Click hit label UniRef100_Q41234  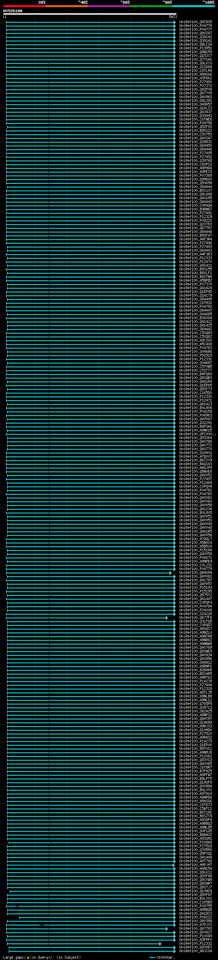[196, 509]
